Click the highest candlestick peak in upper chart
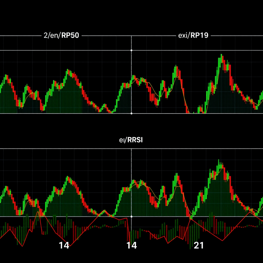Image resolution: width=263 pixels, height=263 pixels. (x=221, y=55)
